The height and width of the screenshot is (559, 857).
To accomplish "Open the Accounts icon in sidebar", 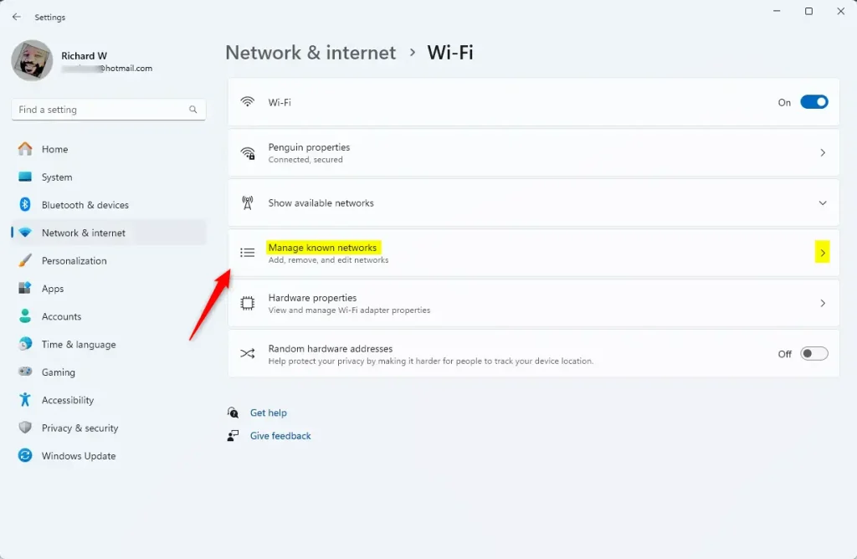I will [x=26, y=316].
